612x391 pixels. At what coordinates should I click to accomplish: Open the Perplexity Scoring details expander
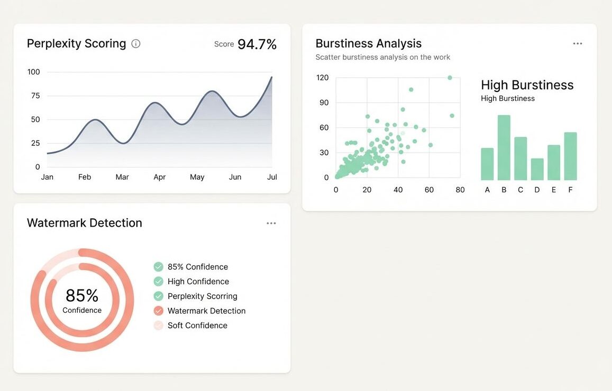136,44
